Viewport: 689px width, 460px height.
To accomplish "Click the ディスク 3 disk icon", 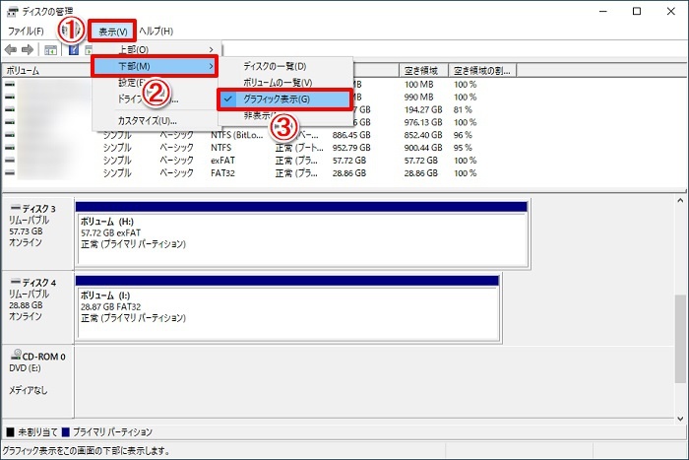I will pyautogui.click(x=16, y=207).
